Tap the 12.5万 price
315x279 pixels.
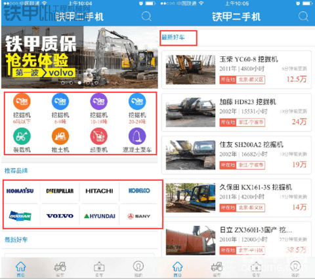[x=297, y=79]
